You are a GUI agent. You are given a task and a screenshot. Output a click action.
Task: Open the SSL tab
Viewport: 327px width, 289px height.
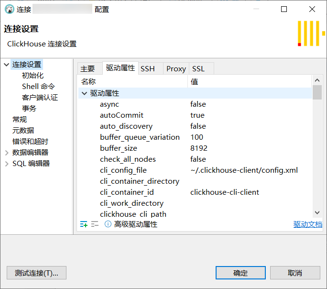[x=198, y=68]
